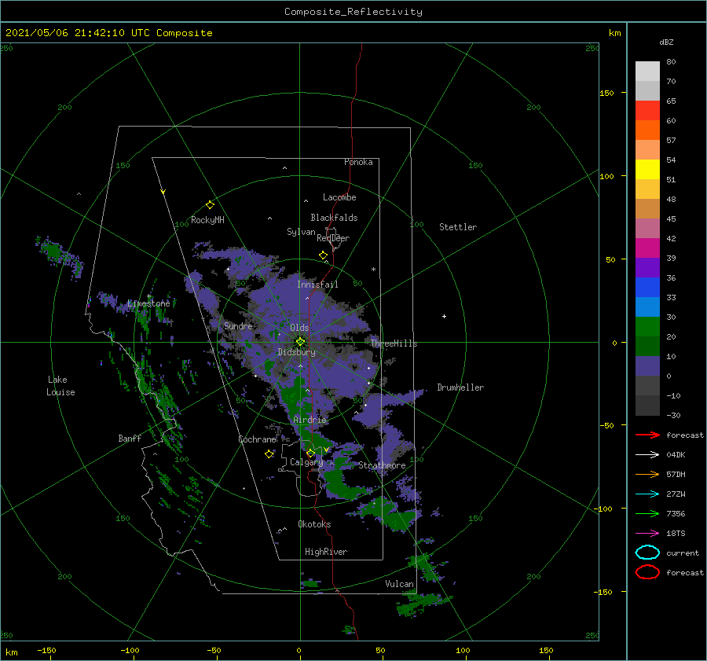The width and height of the screenshot is (707, 661).
Task: Click the red forecast ellipse legend icon
Action: (647, 572)
